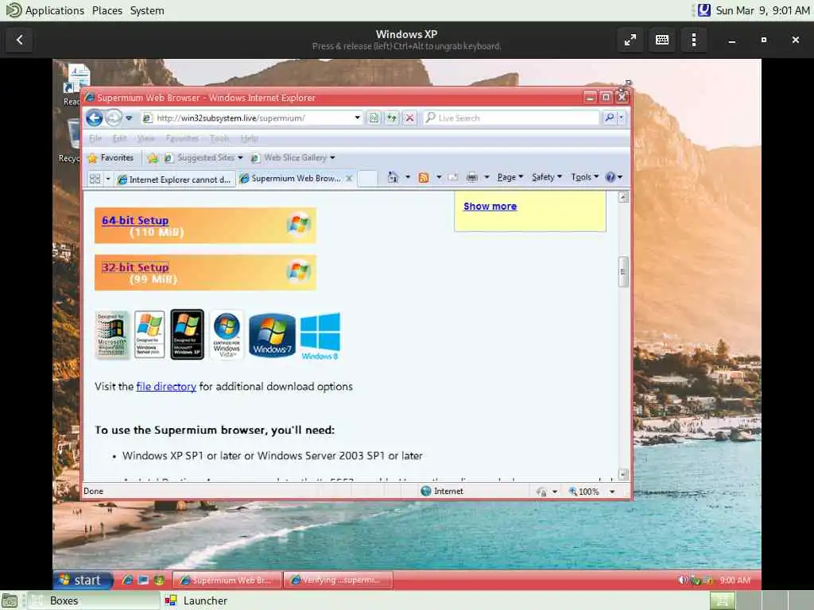The width and height of the screenshot is (814, 610).
Task: Open the Edit menu
Action: pos(119,138)
